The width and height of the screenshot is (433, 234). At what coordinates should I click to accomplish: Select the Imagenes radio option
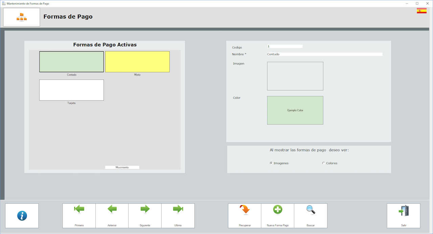(x=271, y=163)
